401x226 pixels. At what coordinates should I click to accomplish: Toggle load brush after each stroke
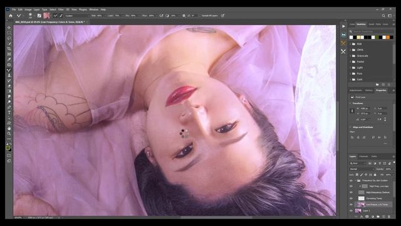(x=55, y=16)
